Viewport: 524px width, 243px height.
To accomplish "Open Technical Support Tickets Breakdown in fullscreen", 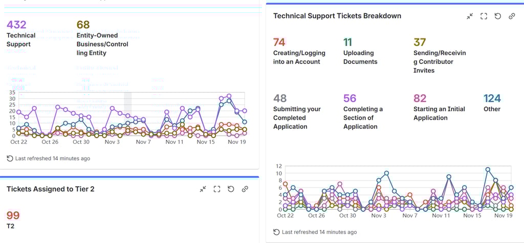I will 484,16.
